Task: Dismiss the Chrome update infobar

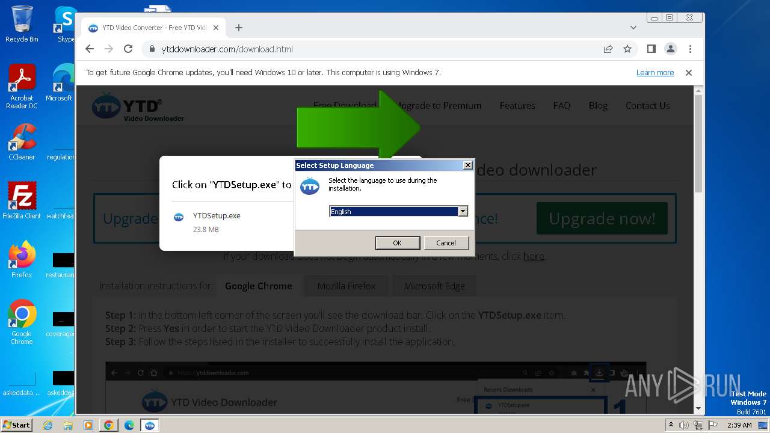Action: click(x=689, y=73)
